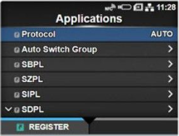The width and height of the screenshot is (179, 136).
Task: Expand SIPL settings via right chevron
Action: click(x=170, y=94)
